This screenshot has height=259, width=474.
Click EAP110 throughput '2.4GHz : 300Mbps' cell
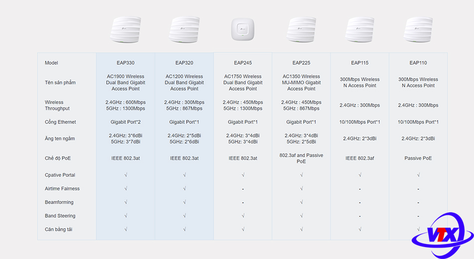(x=418, y=106)
